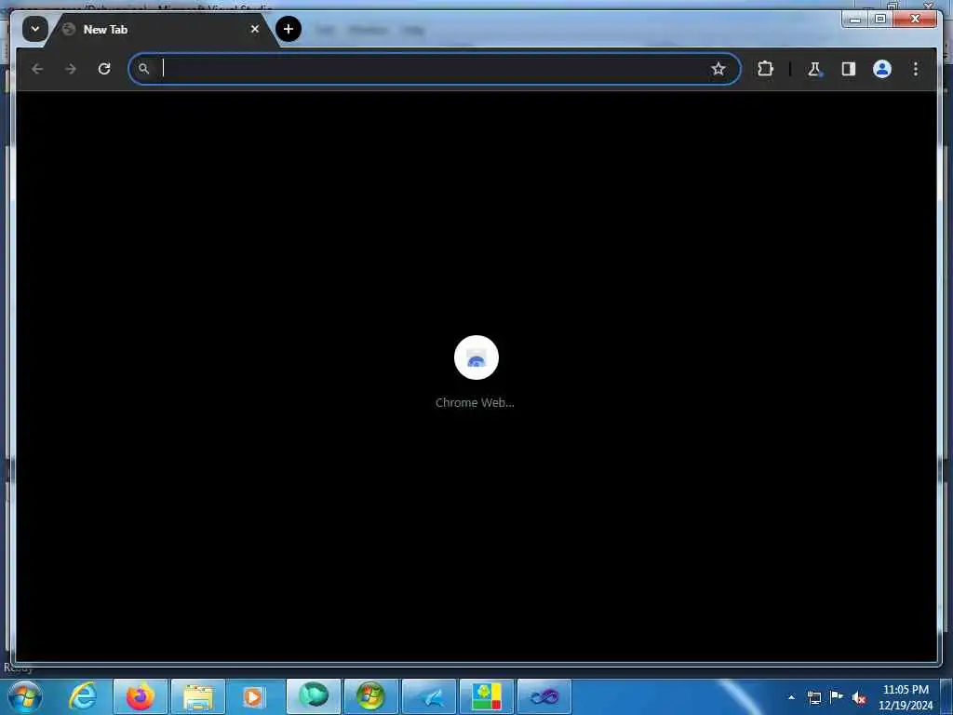Open the round Windows-logo taskbar app

coord(370,696)
